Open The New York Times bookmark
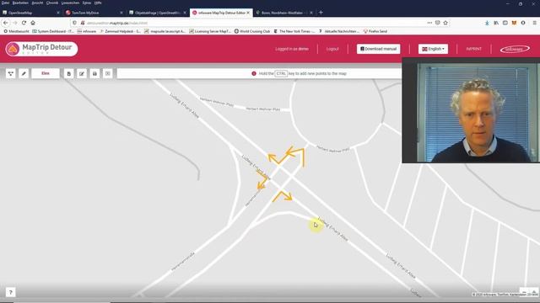The height and width of the screenshot is (303, 540). [294, 31]
